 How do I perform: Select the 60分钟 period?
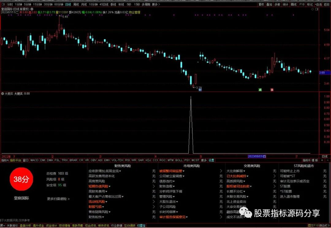point(59,4)
